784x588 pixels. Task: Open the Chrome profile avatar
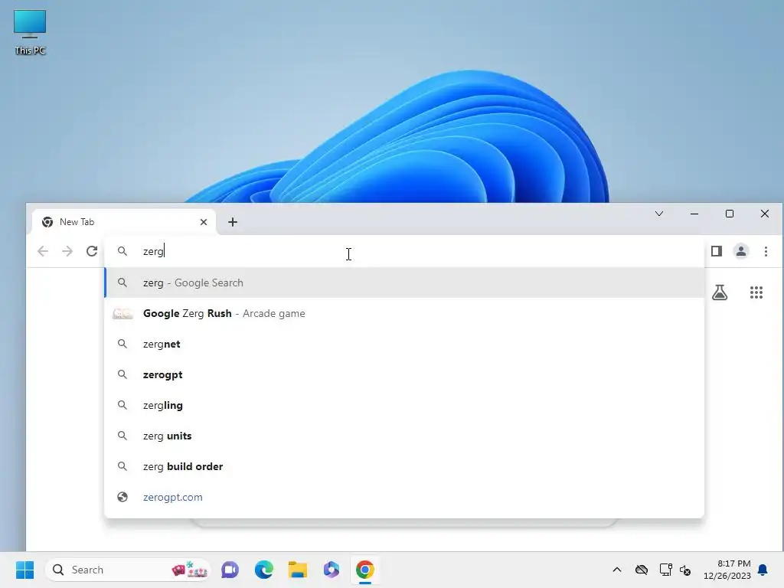coord(741,251)
